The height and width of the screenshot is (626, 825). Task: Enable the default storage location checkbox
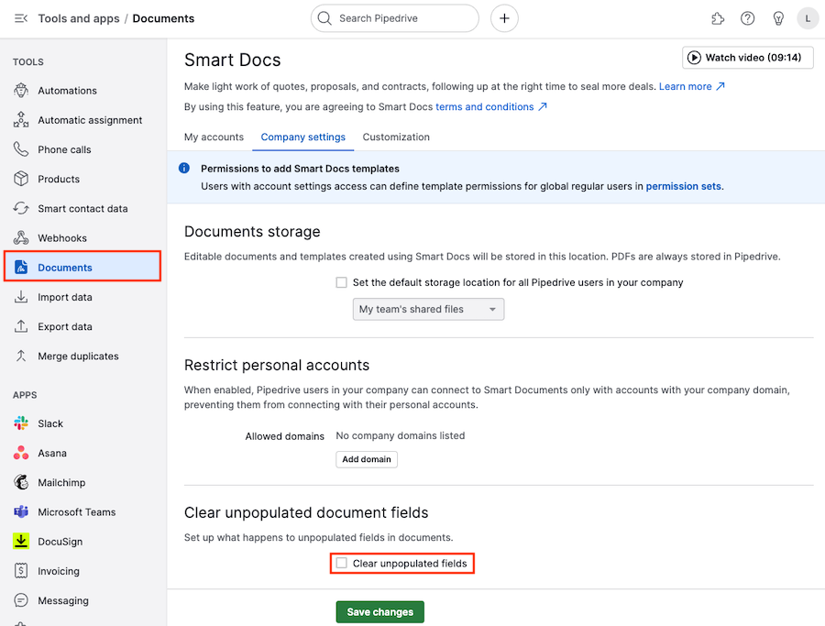pos(341,283)
